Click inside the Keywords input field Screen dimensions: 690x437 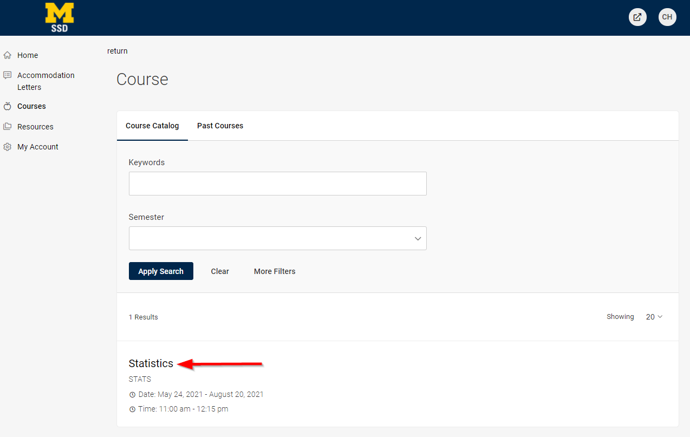click(277, 184)
